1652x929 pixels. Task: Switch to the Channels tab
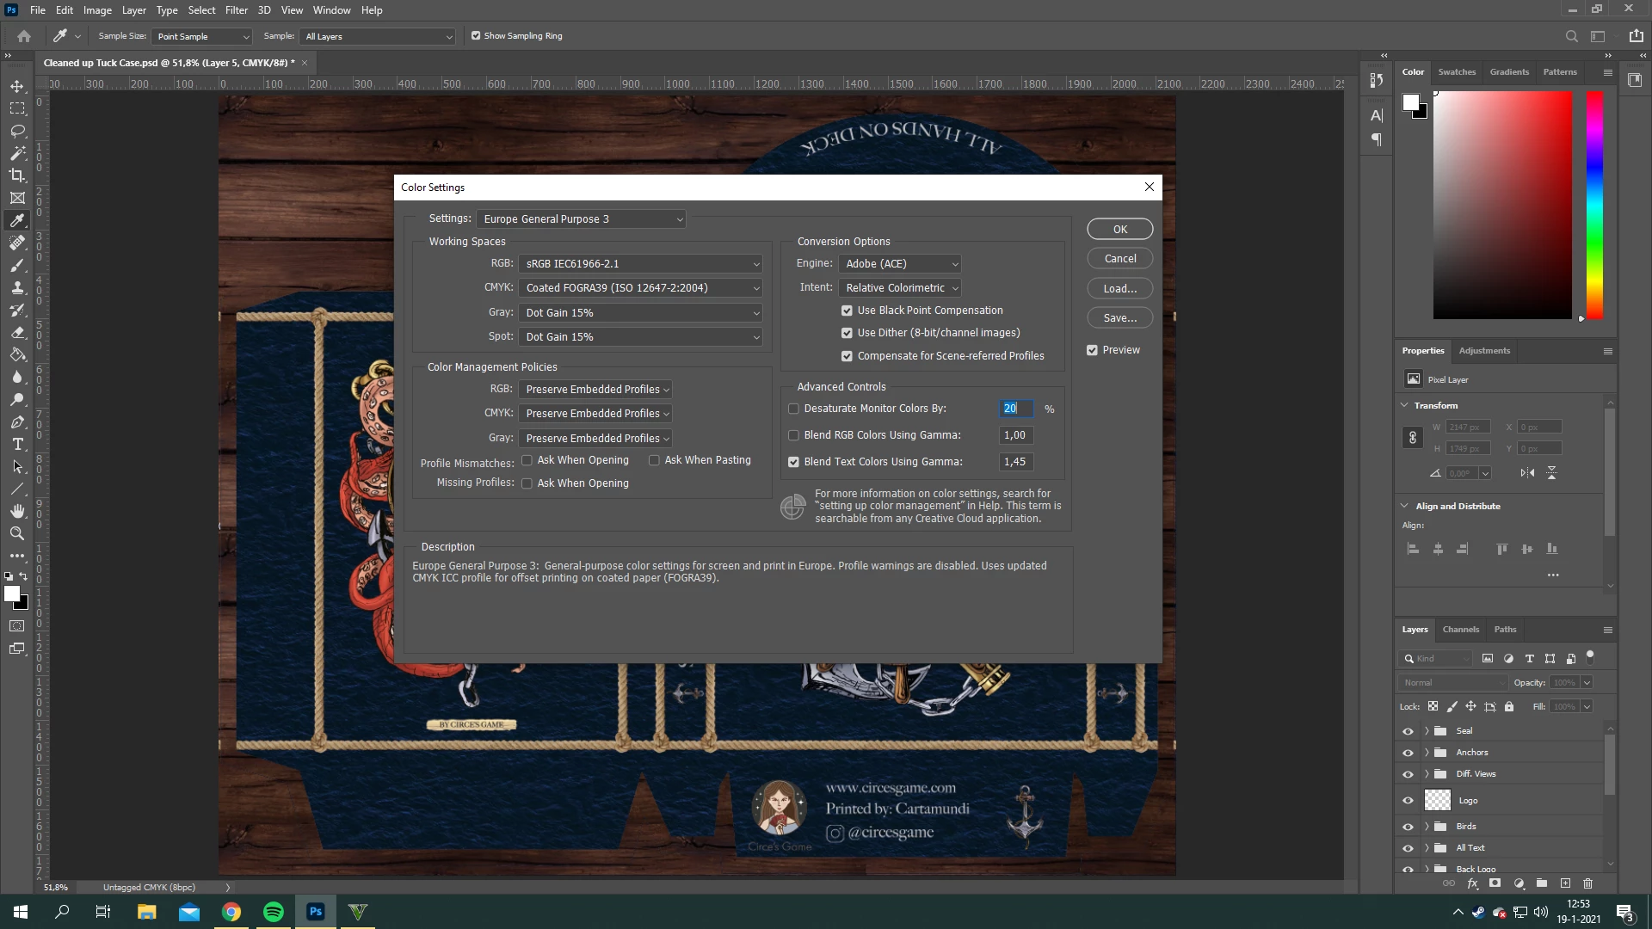point(1460,630)
